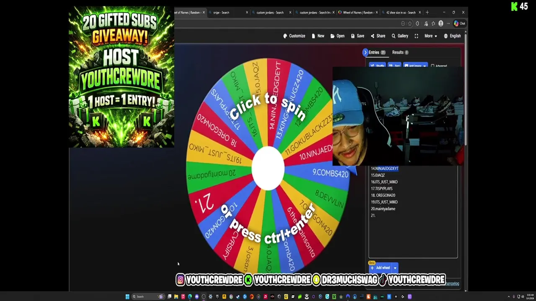Viewport: 536px width, 301px height.
Task: Expand the arrow beside Add wheel
Action: pyautogui.click(x=395, y=268)
